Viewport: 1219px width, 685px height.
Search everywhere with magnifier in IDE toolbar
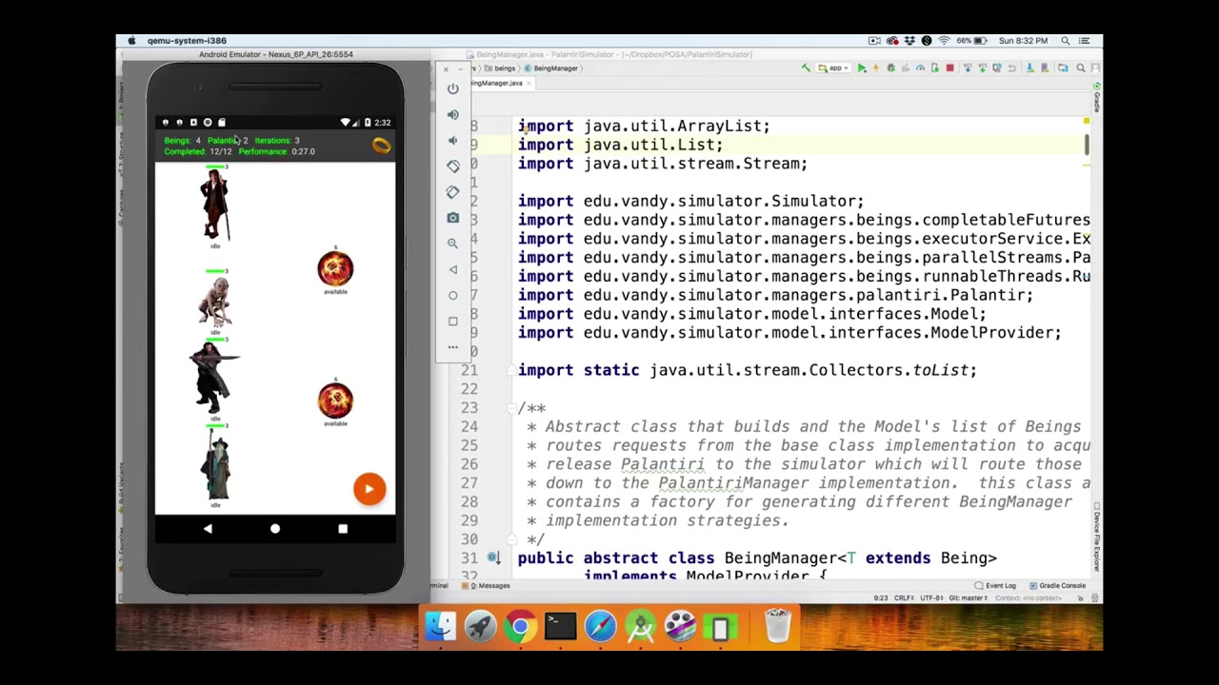(1081, 68)
